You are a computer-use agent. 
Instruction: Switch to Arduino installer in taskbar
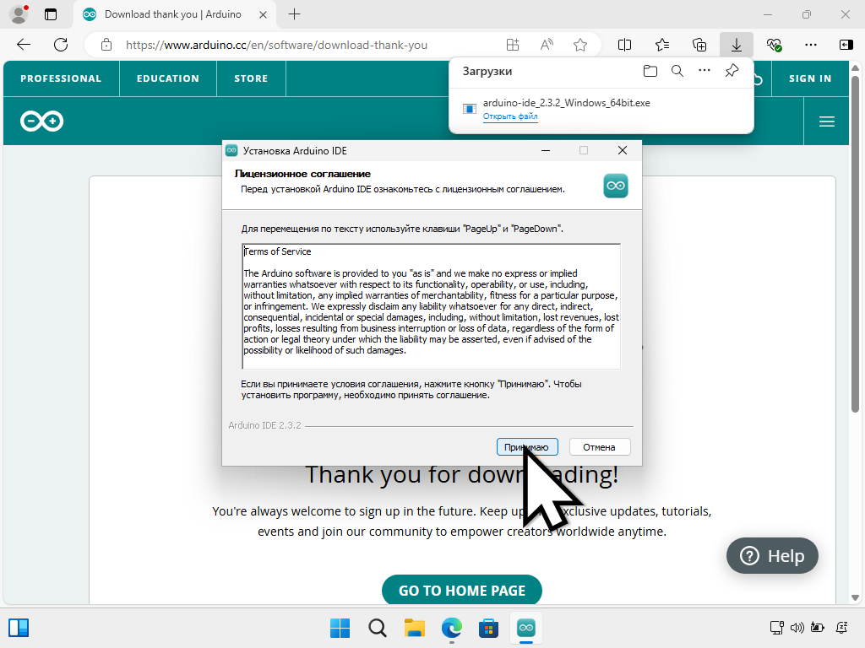525,628
